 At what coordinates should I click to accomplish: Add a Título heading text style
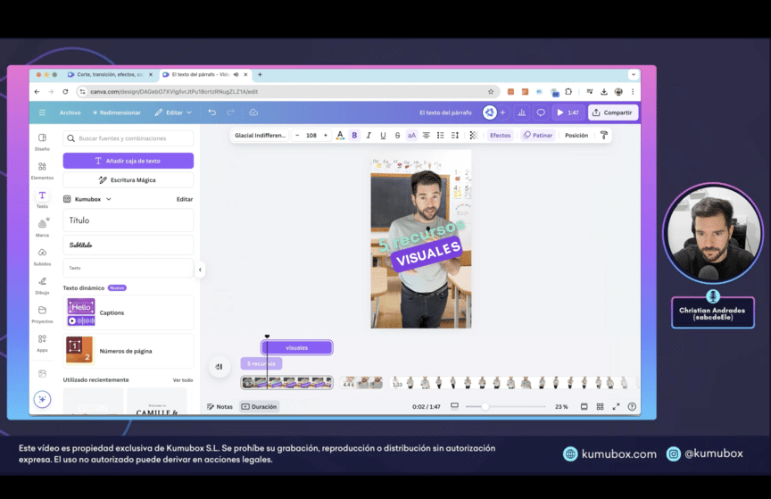[x=128, y=220]
